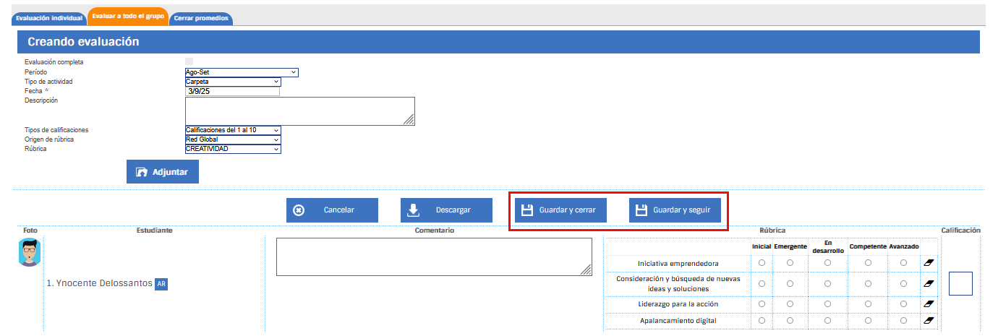The height and width of the screenshot is (336, 998).
Task: Save with Guardar y cerrar
Action: coord(560,210)
